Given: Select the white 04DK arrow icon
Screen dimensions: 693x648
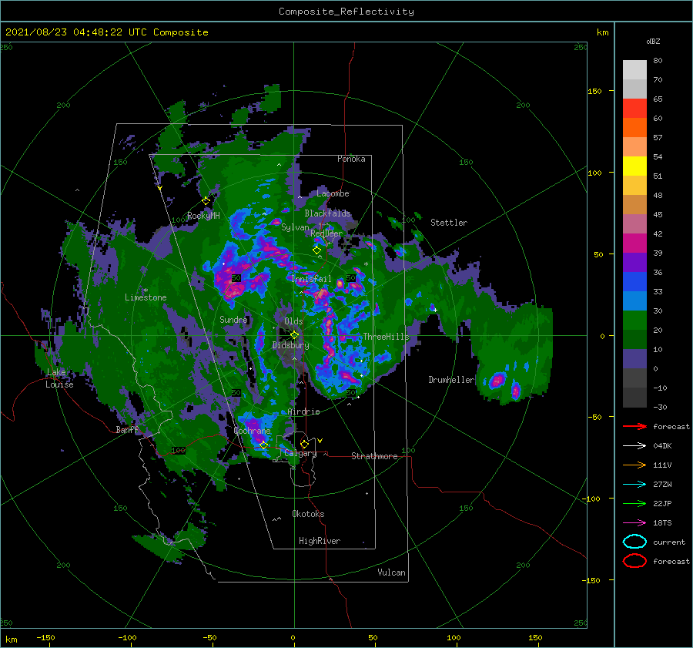Looking at the screenshot, I should (634, 445).
